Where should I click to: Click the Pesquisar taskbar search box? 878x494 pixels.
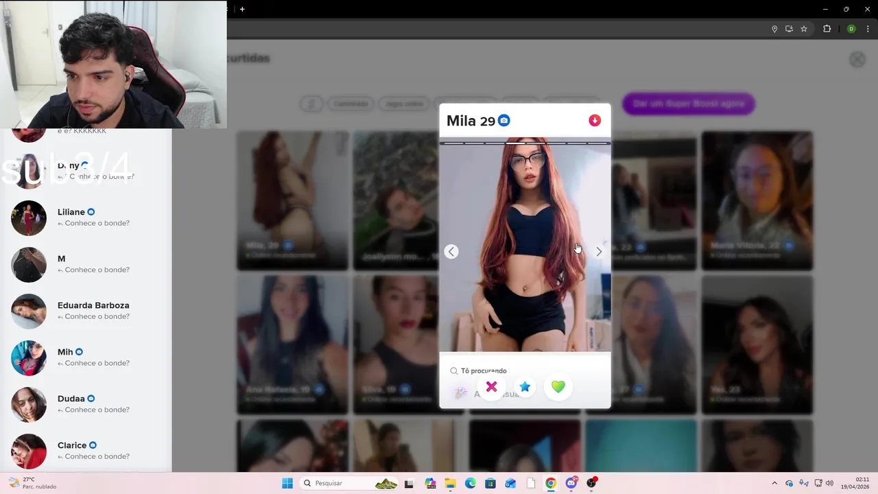[x=351, y=483]
